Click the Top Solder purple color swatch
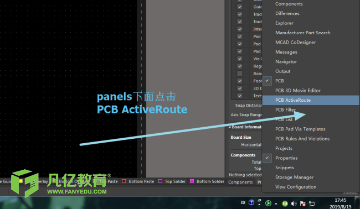The width and height of the screenshot is (360, 209). [x=161, y=181]
